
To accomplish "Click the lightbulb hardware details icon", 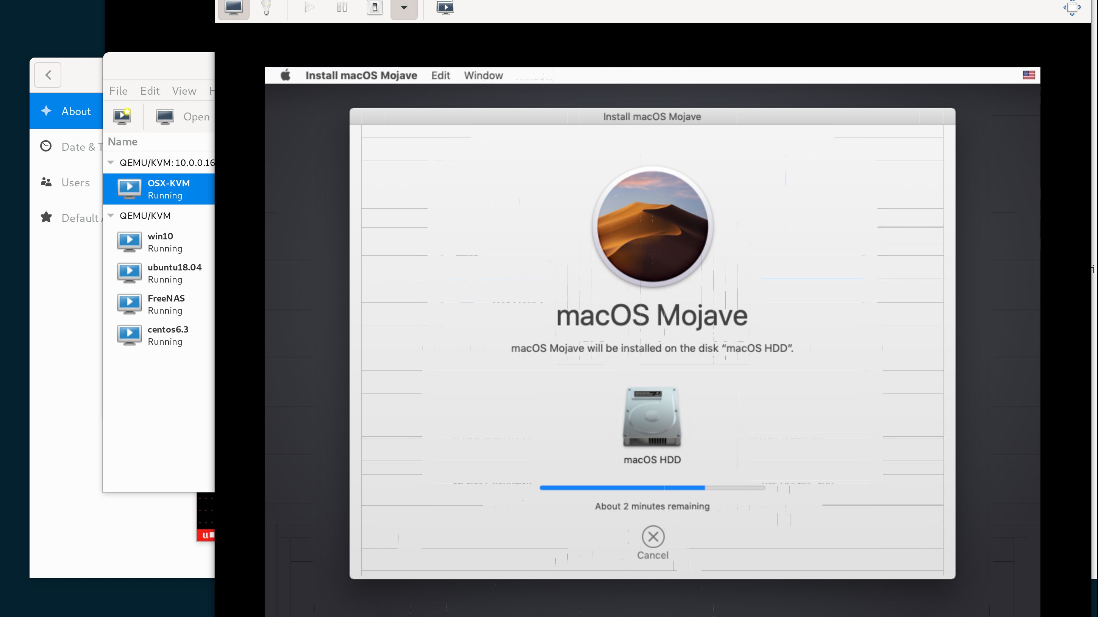I will (x=266, y=7).
